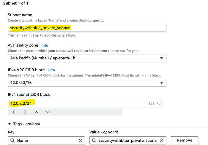Click the tag Value input field
The width and height of the screenshot is (208, 145).
pyautogui.click(x=128, y=140)
